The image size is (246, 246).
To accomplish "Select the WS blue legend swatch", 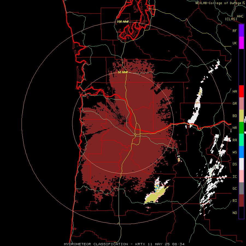I will tap(241, 152).
